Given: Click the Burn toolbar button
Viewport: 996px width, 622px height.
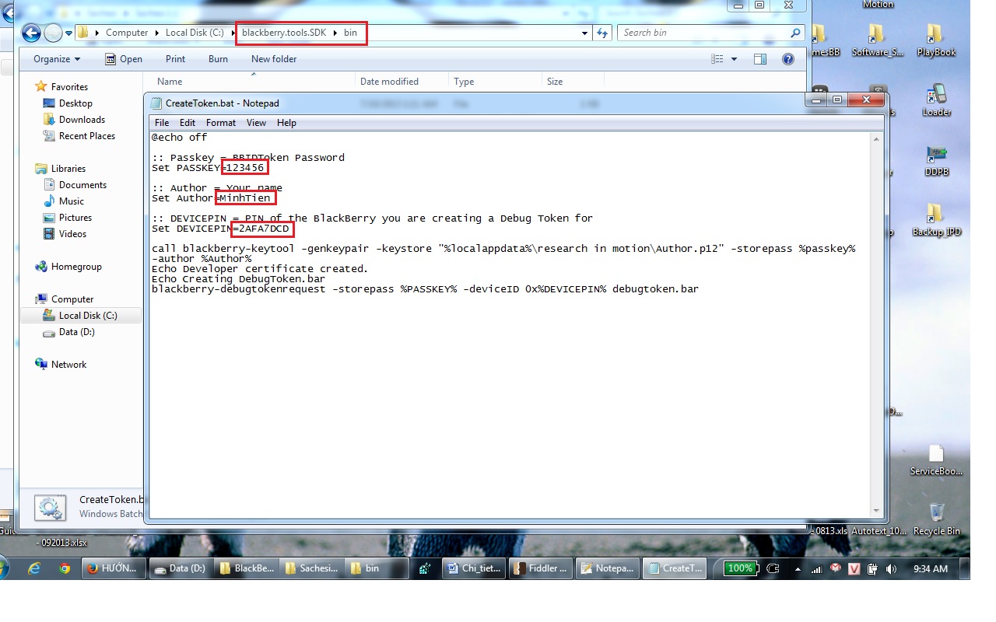Looking at the screenshot, I should pos(218,59).
